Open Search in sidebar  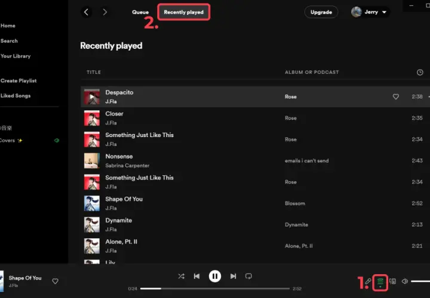(x=9, y=41)
